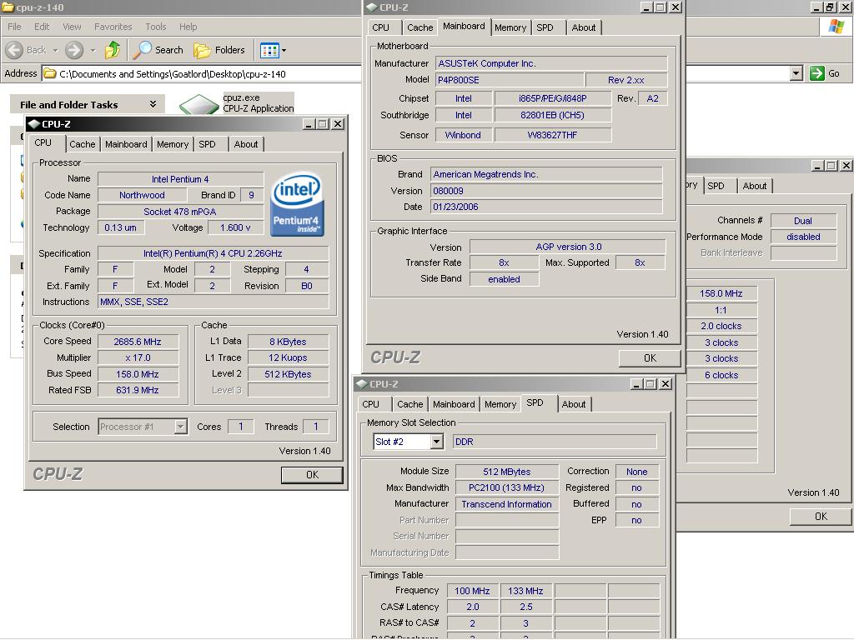The height and width of the screenshot is (640, 854).
Task: Click the CPU-Z title icon in CPU window
Action: tap(33, 123)
